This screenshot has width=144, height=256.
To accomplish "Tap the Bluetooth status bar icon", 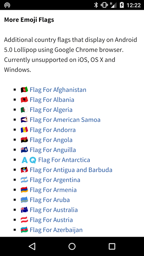I will pos(96,5).
